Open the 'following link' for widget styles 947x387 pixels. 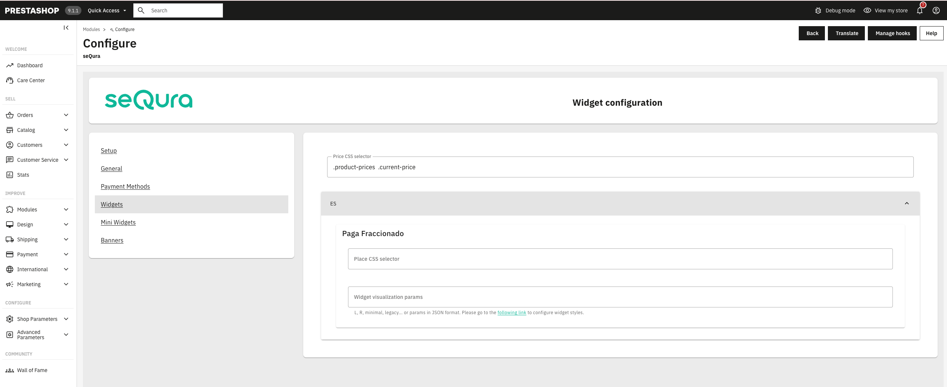(x=512, y=313)
